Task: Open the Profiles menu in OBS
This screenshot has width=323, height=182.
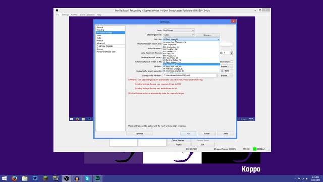Action: point(74,15)
